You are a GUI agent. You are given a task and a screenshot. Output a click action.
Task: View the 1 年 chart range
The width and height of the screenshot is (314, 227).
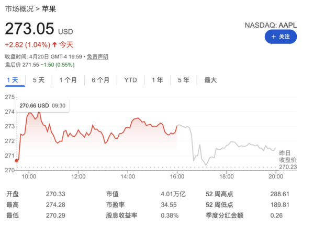[157, 80]
